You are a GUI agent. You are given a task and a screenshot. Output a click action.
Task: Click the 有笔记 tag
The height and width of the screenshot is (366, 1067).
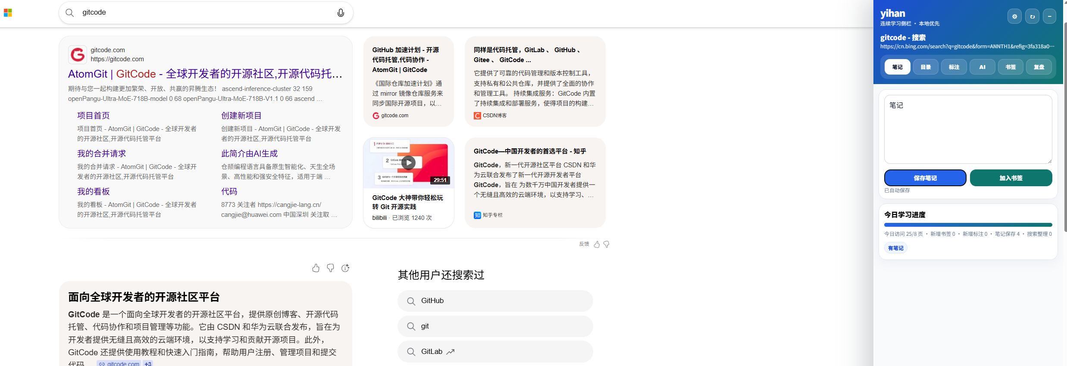[895, 248]
